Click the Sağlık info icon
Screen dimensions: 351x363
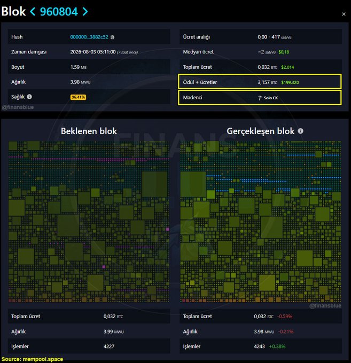point(29,97)
